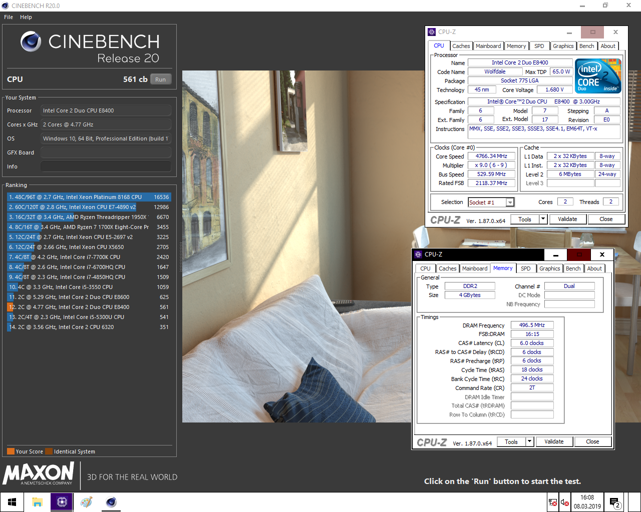
Task: Switch to SPD tab in Memory CPU-Z window
Action: tap(526, 268)
